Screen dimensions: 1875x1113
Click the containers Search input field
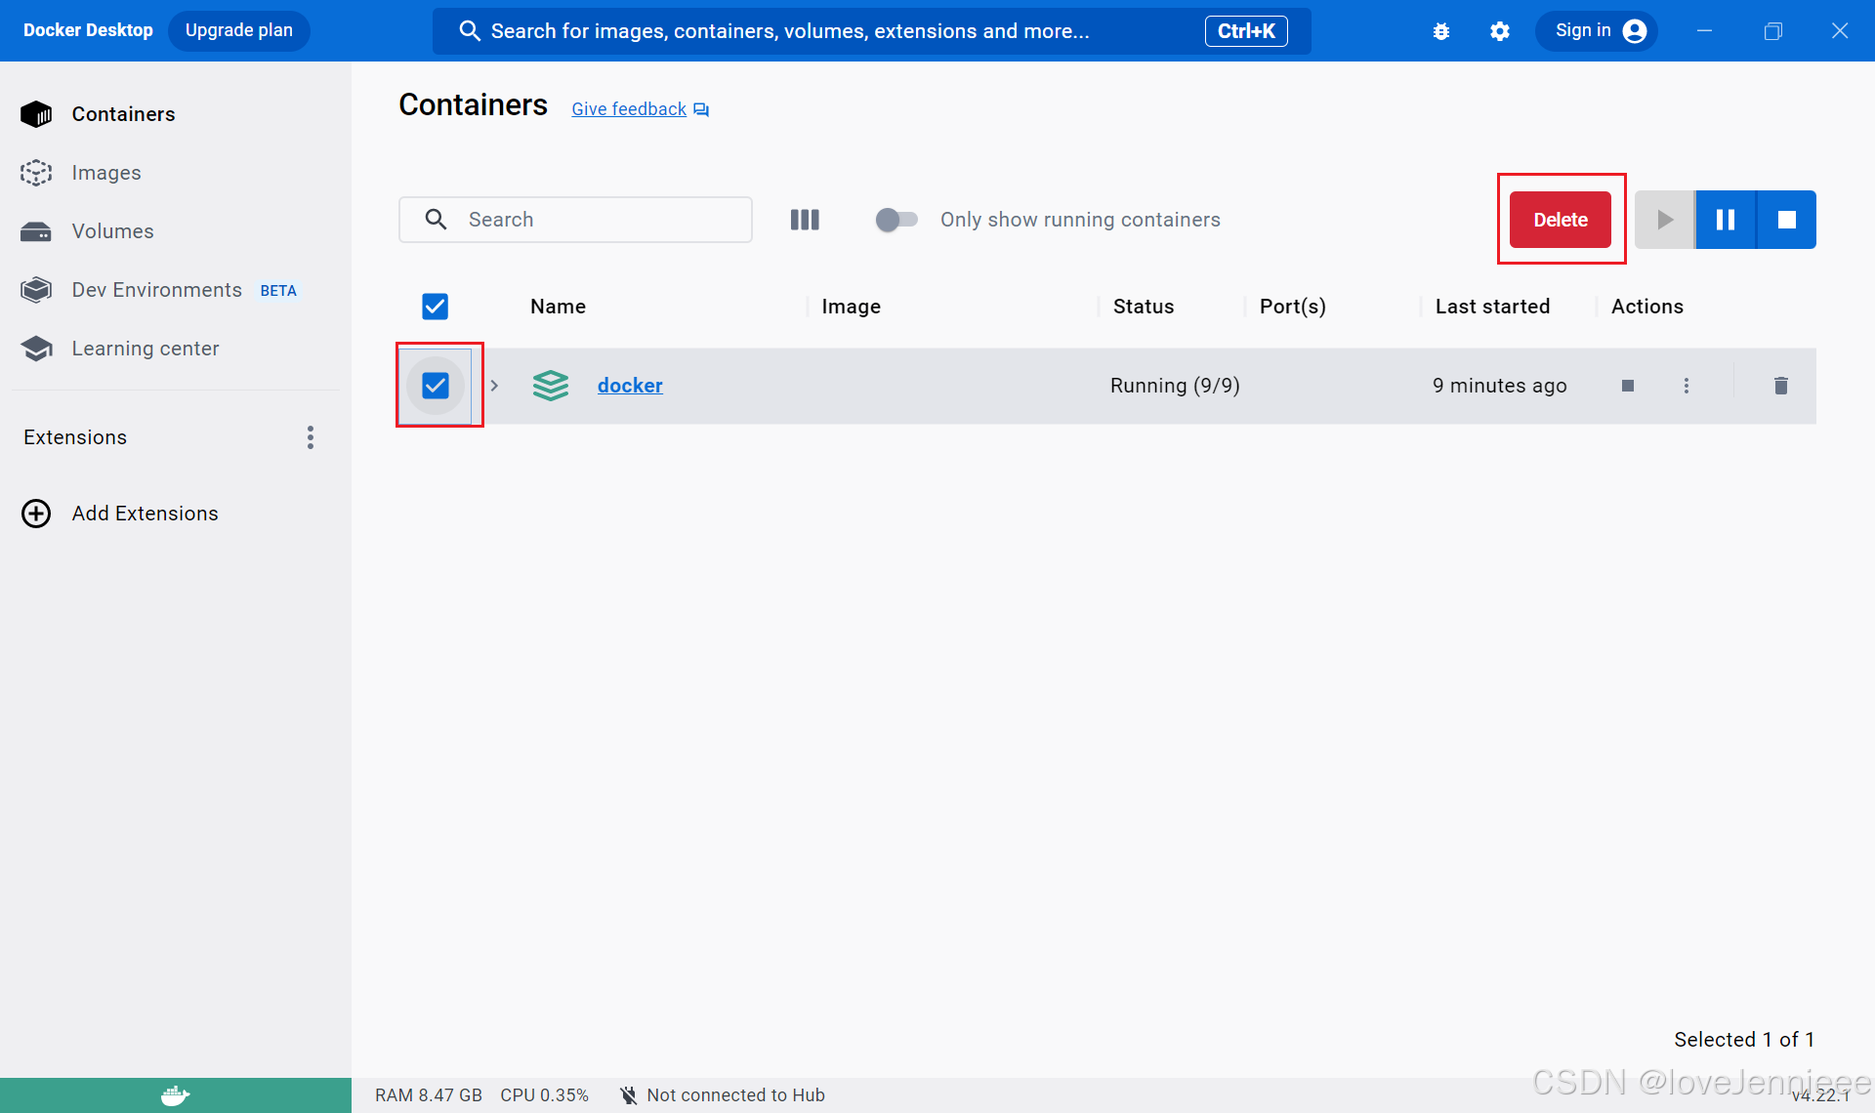click(596, 220)
